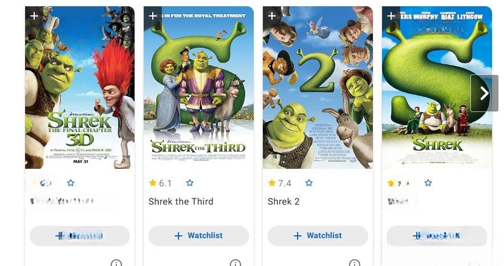Click plus ribbon on Shrek the Third poster
This screenshot has height=266, width=504.
[153, 16]
